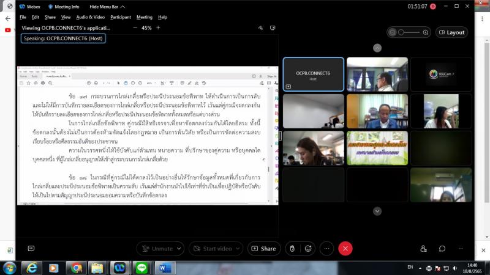The height and width of the screenshot is (275, 490).
Task: Open the closed captions icon at bottom left
Action: click(31, 249)
